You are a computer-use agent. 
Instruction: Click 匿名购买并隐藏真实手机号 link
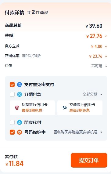[x=75, y=132]
